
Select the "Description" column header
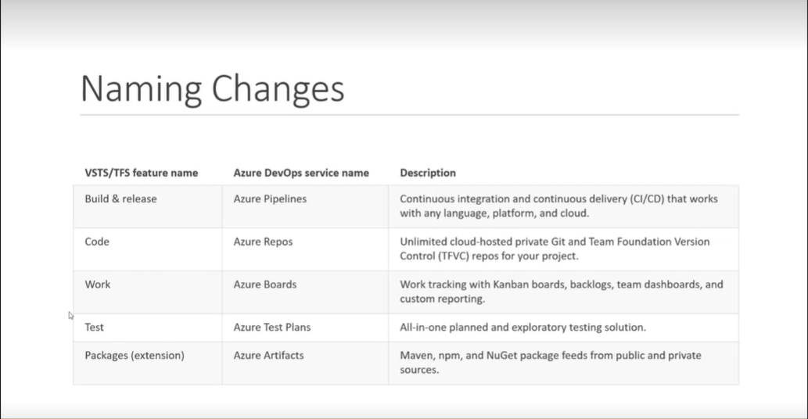pyautogui.click(x=428, y=173)
